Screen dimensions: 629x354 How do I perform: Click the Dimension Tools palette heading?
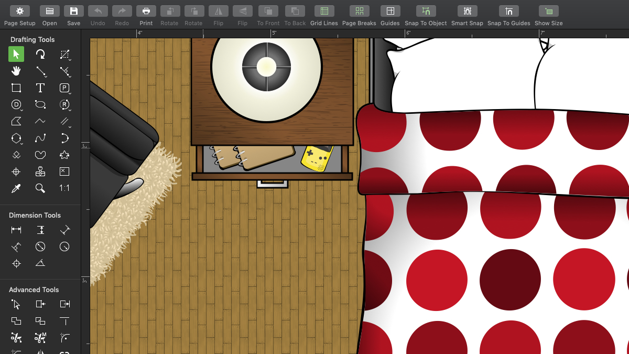point(35,215)
